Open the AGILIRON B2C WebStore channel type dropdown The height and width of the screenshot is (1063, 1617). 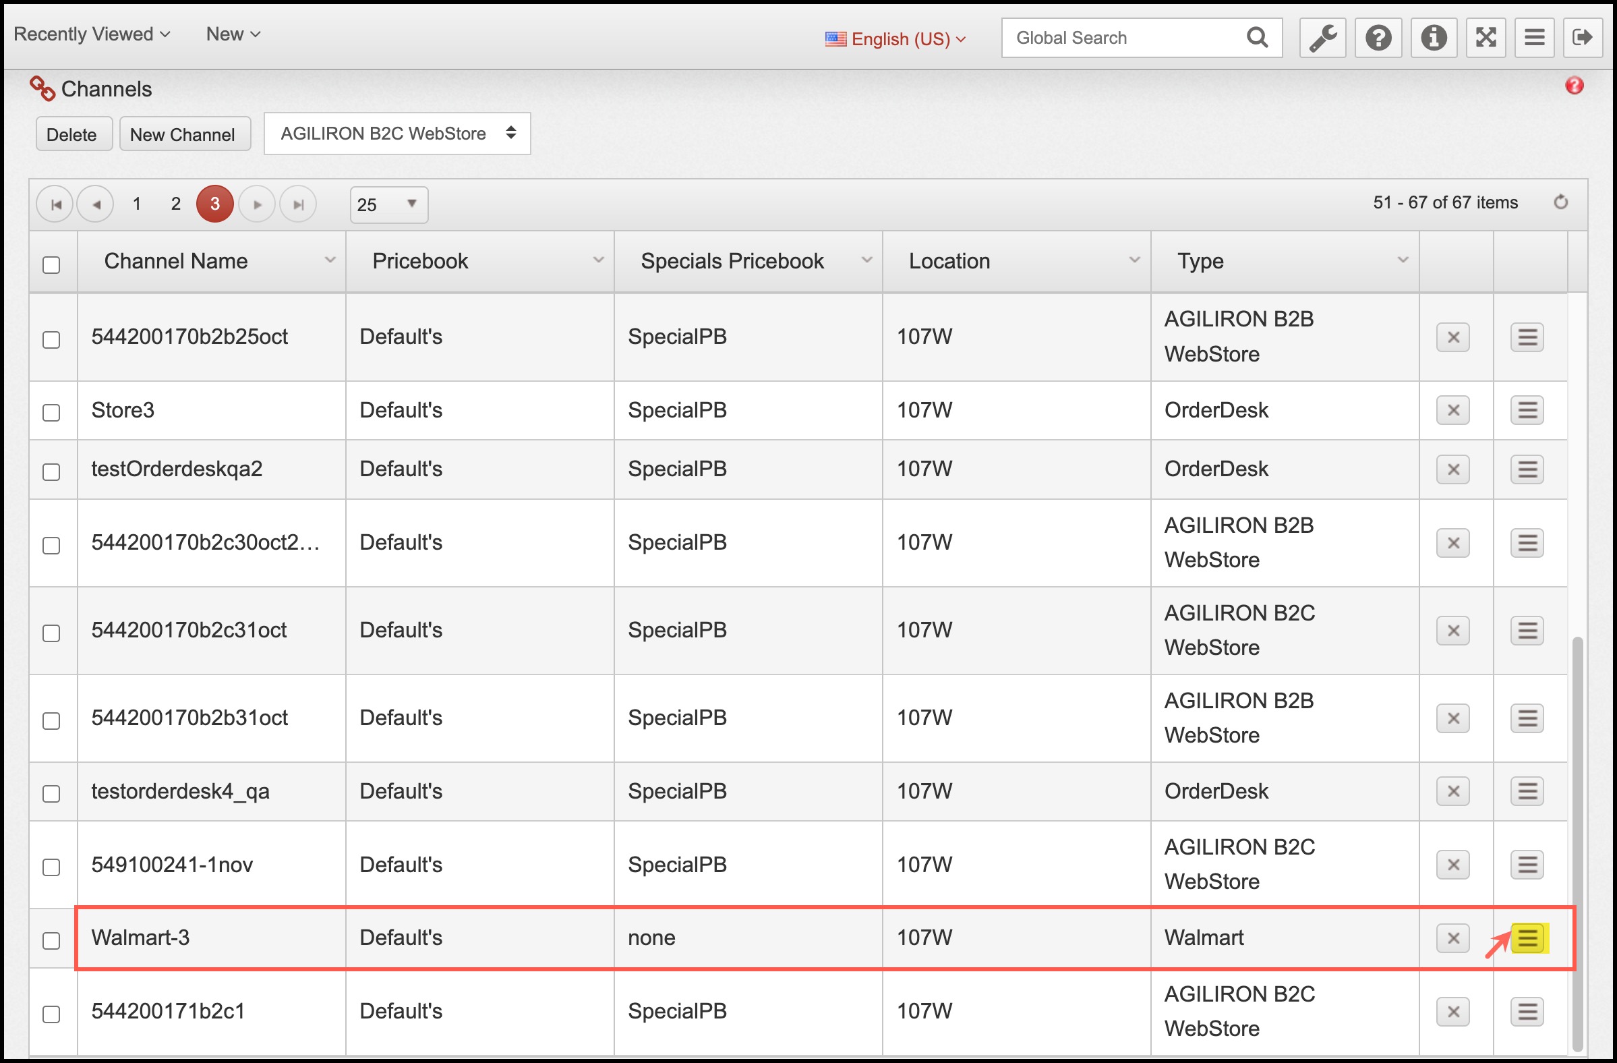(x=397, y=134)
